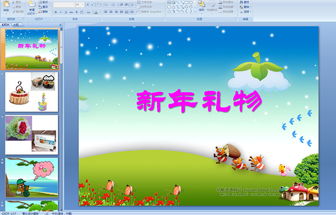336x215 pixels.
Task: Toggle Strikethrough (abe) formatting
Action: click(71, 12)
